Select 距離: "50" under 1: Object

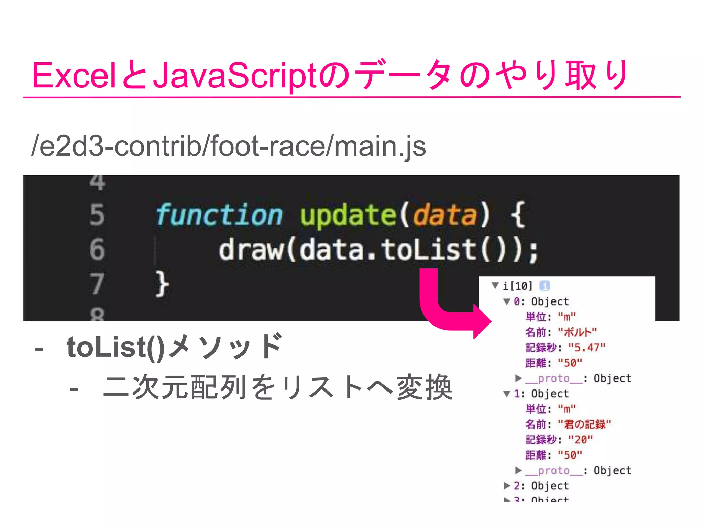[x=554, y=455]
